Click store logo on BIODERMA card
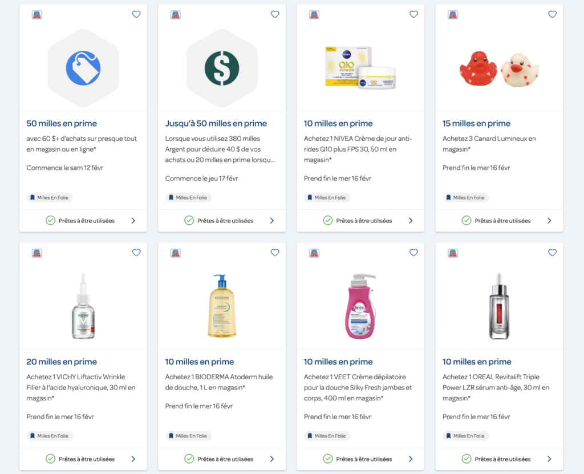Screen dimensions: 584x474 [176, 253]
